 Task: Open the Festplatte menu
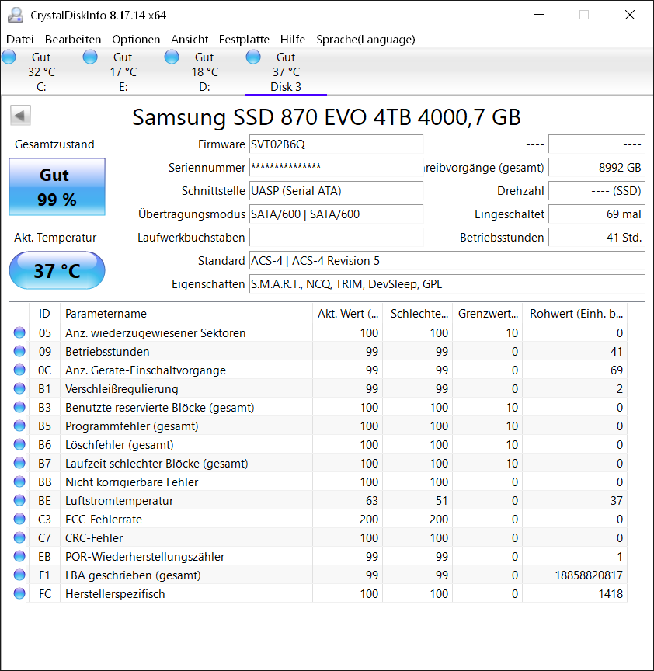click(244, 40)
